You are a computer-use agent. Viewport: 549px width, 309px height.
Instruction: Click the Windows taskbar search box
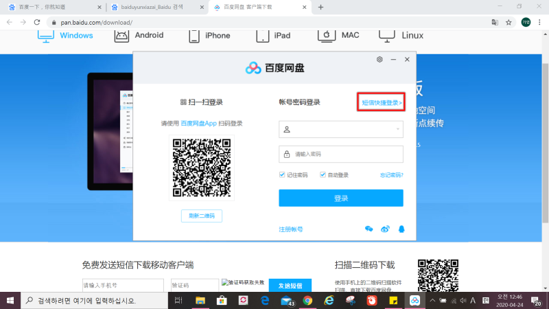click(x=95, y=301)
